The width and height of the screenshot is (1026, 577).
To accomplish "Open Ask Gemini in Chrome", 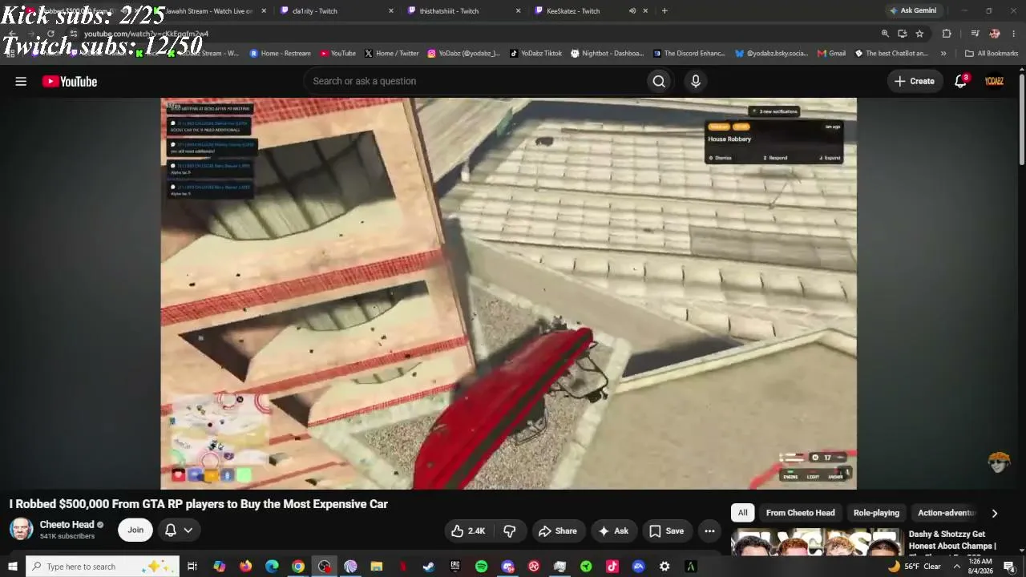I will [912, 10].
